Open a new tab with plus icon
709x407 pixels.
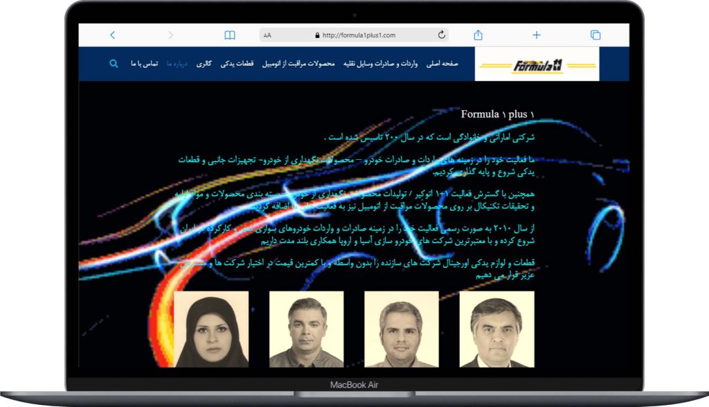537,35
